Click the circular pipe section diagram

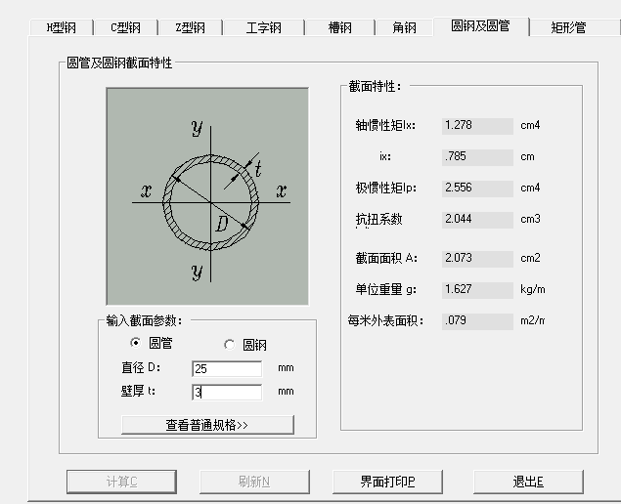[x=207, y=196]
